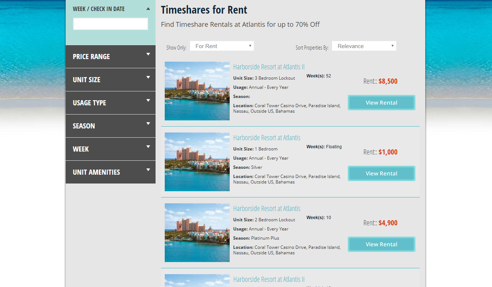
Task: Open Harborside Resort at Atlantis II 3 Bedroom listing title
Action: point(269,67)
